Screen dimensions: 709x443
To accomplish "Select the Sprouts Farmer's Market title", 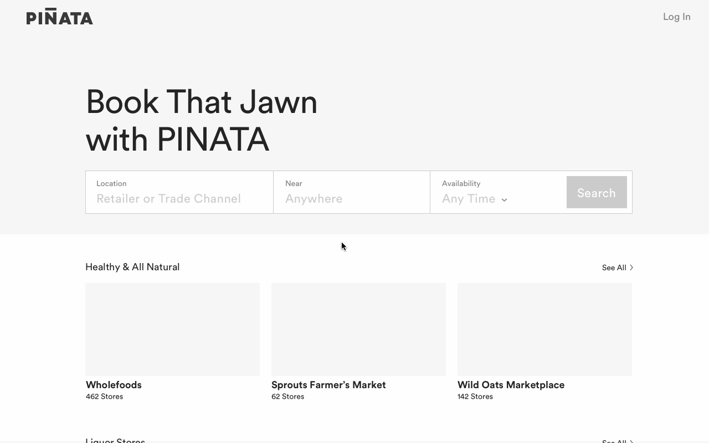I will 328,385.
